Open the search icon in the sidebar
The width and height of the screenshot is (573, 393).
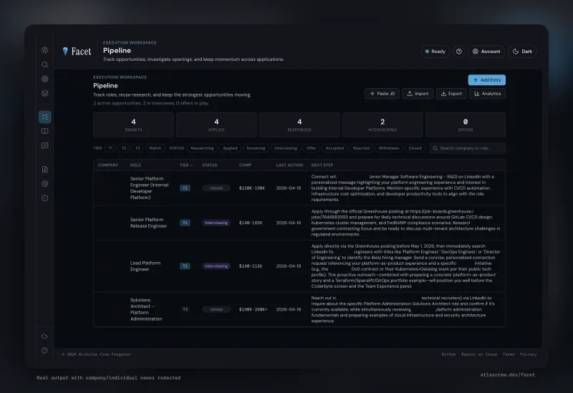[44, 64]
